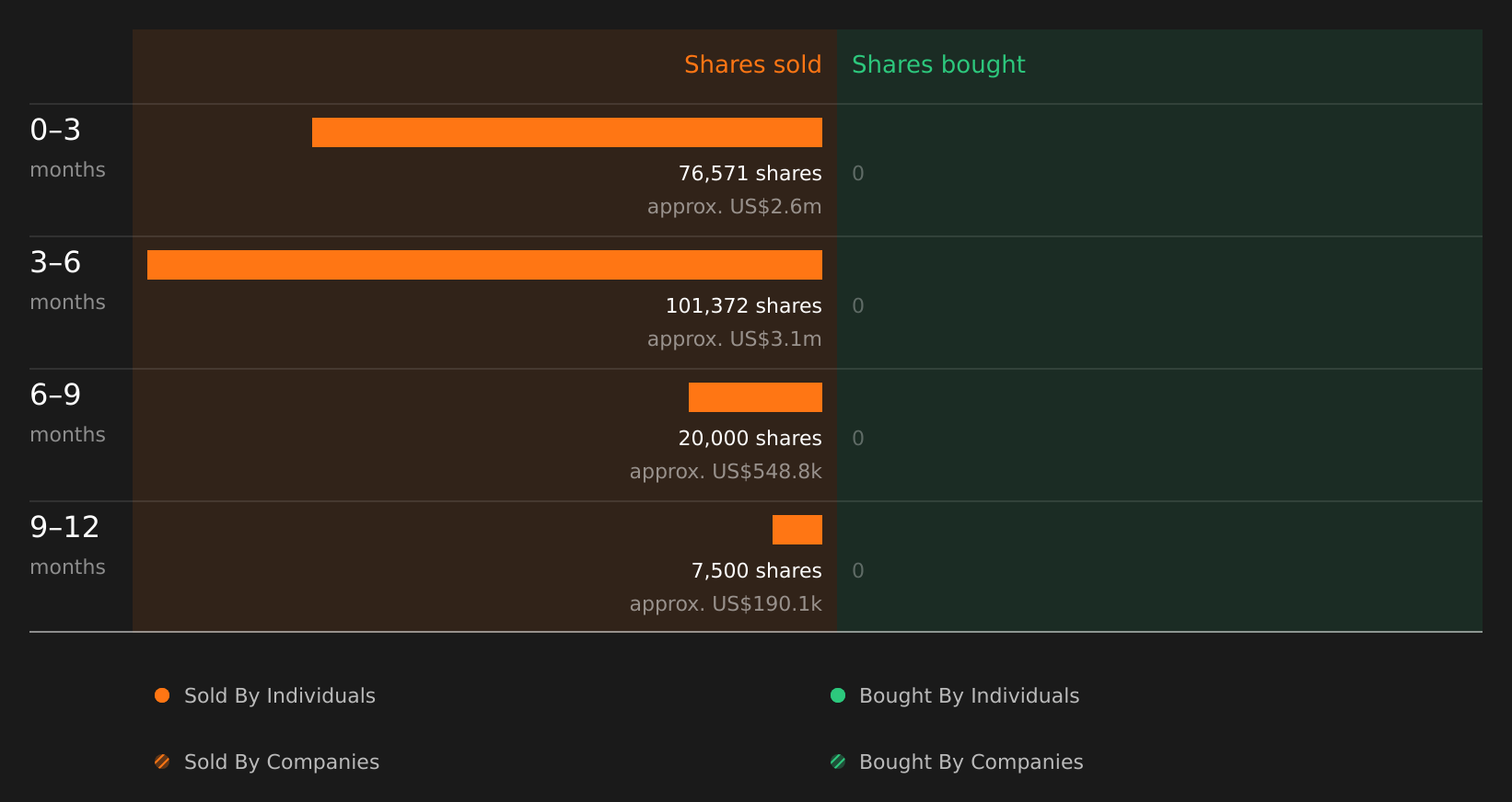Click the approx. US$548.8k amount
The height and width of the screenshot is (802, 1512).
click(726, 472)
